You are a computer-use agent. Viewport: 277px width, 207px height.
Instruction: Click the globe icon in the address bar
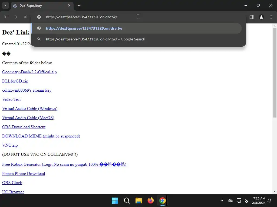(39, 17)
